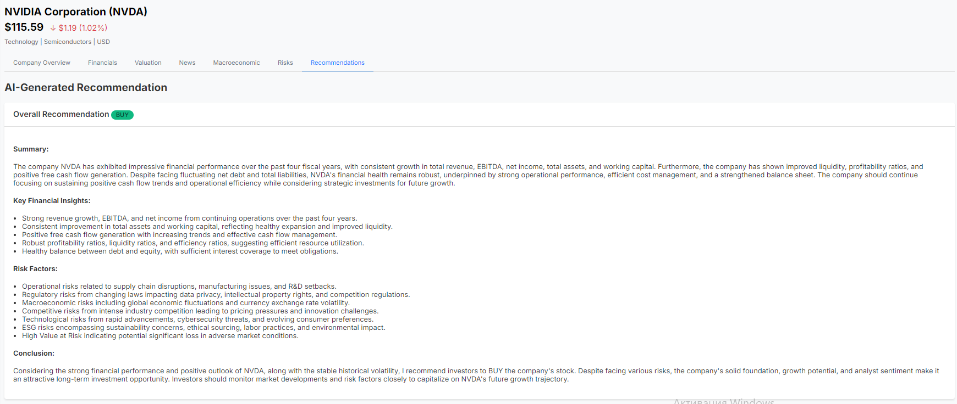Select the Recommendations tab
The width and height of the screenshot is (957, 404).
[338, 63]
